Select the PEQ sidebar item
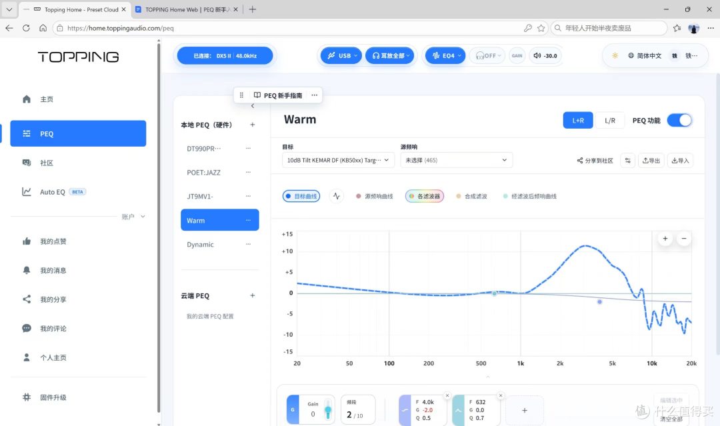Screen dimensions: 720x426 tap(78, 133)
